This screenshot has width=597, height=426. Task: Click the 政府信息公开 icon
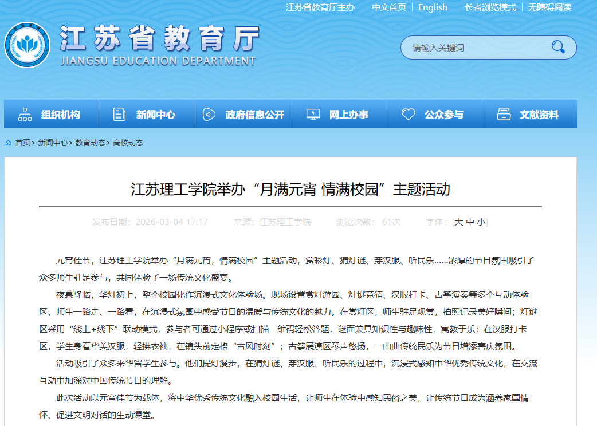tap(209, 115)
